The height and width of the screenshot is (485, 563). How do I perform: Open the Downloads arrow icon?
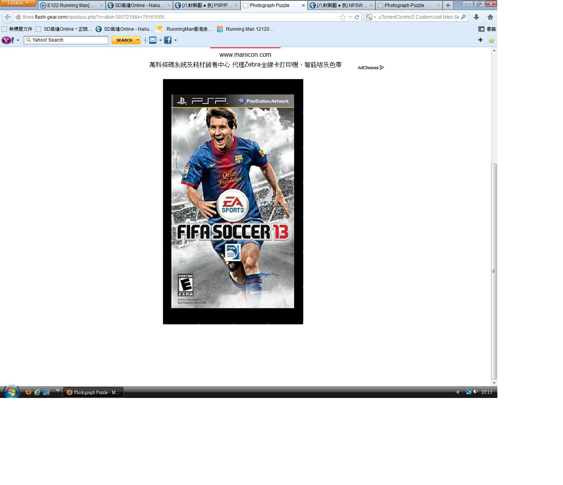tap(476, 17)
